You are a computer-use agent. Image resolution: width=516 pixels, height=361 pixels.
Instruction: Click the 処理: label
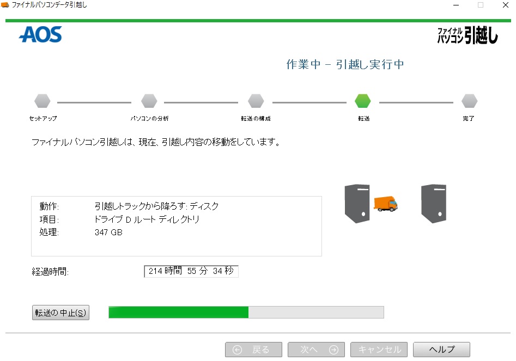49,232
